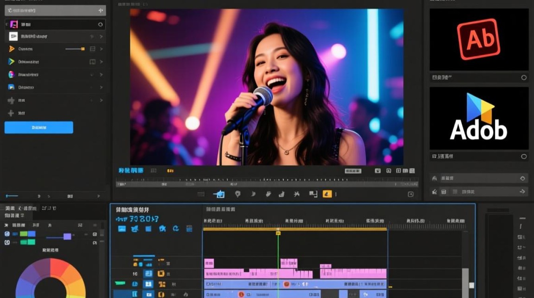This screenshot has width=534, height=298.
Task: Expand the multicolor sphere row using its chevron
Action: point(101,74)
